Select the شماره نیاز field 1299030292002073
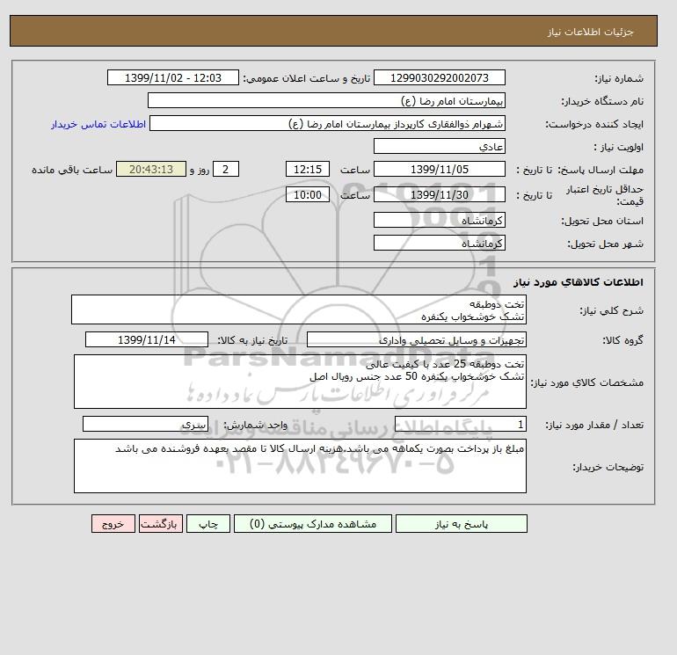 click(x=439, y=77)
